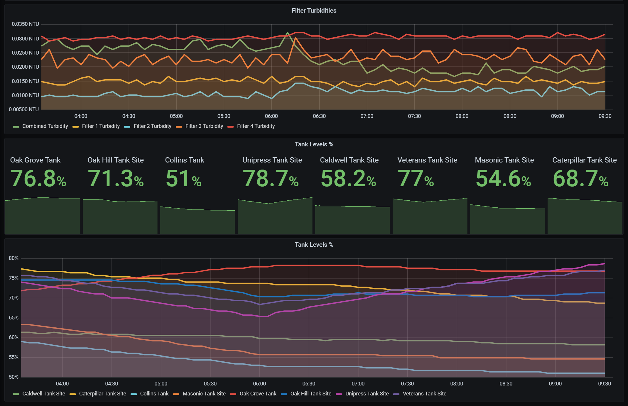Click the 09:30 tick on turbidity chart
628x406 pixels.
(x=605, y=116)
